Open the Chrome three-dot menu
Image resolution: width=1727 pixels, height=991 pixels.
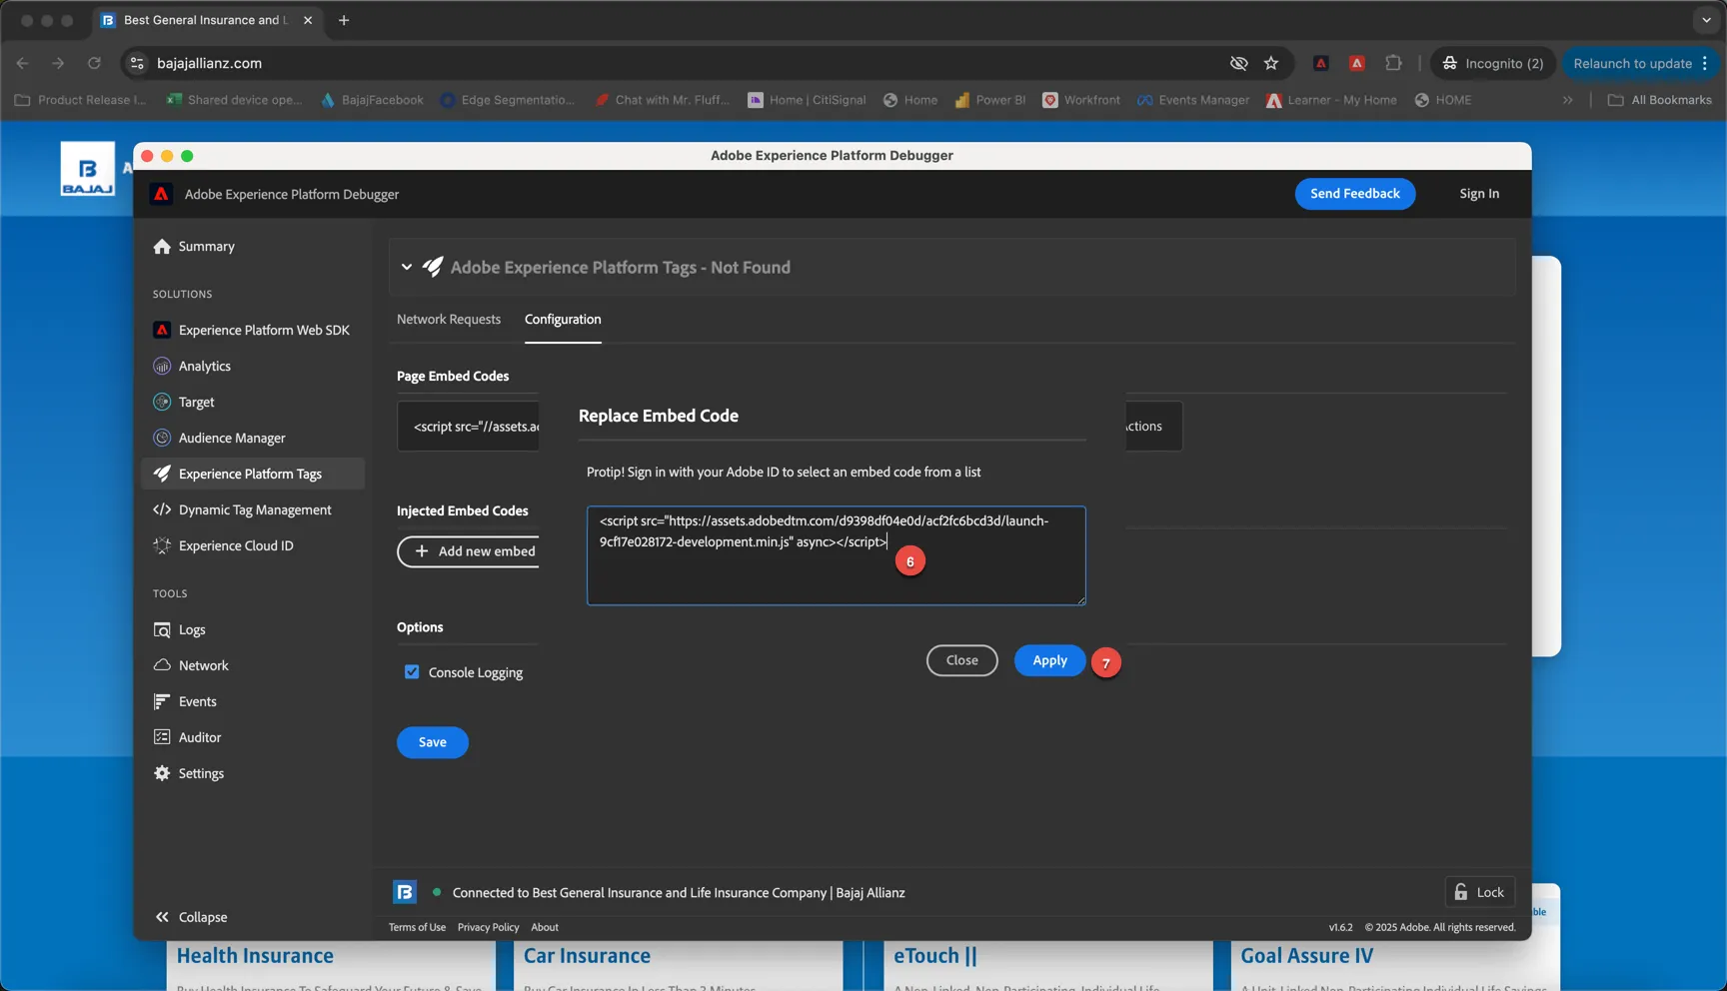1705,63
